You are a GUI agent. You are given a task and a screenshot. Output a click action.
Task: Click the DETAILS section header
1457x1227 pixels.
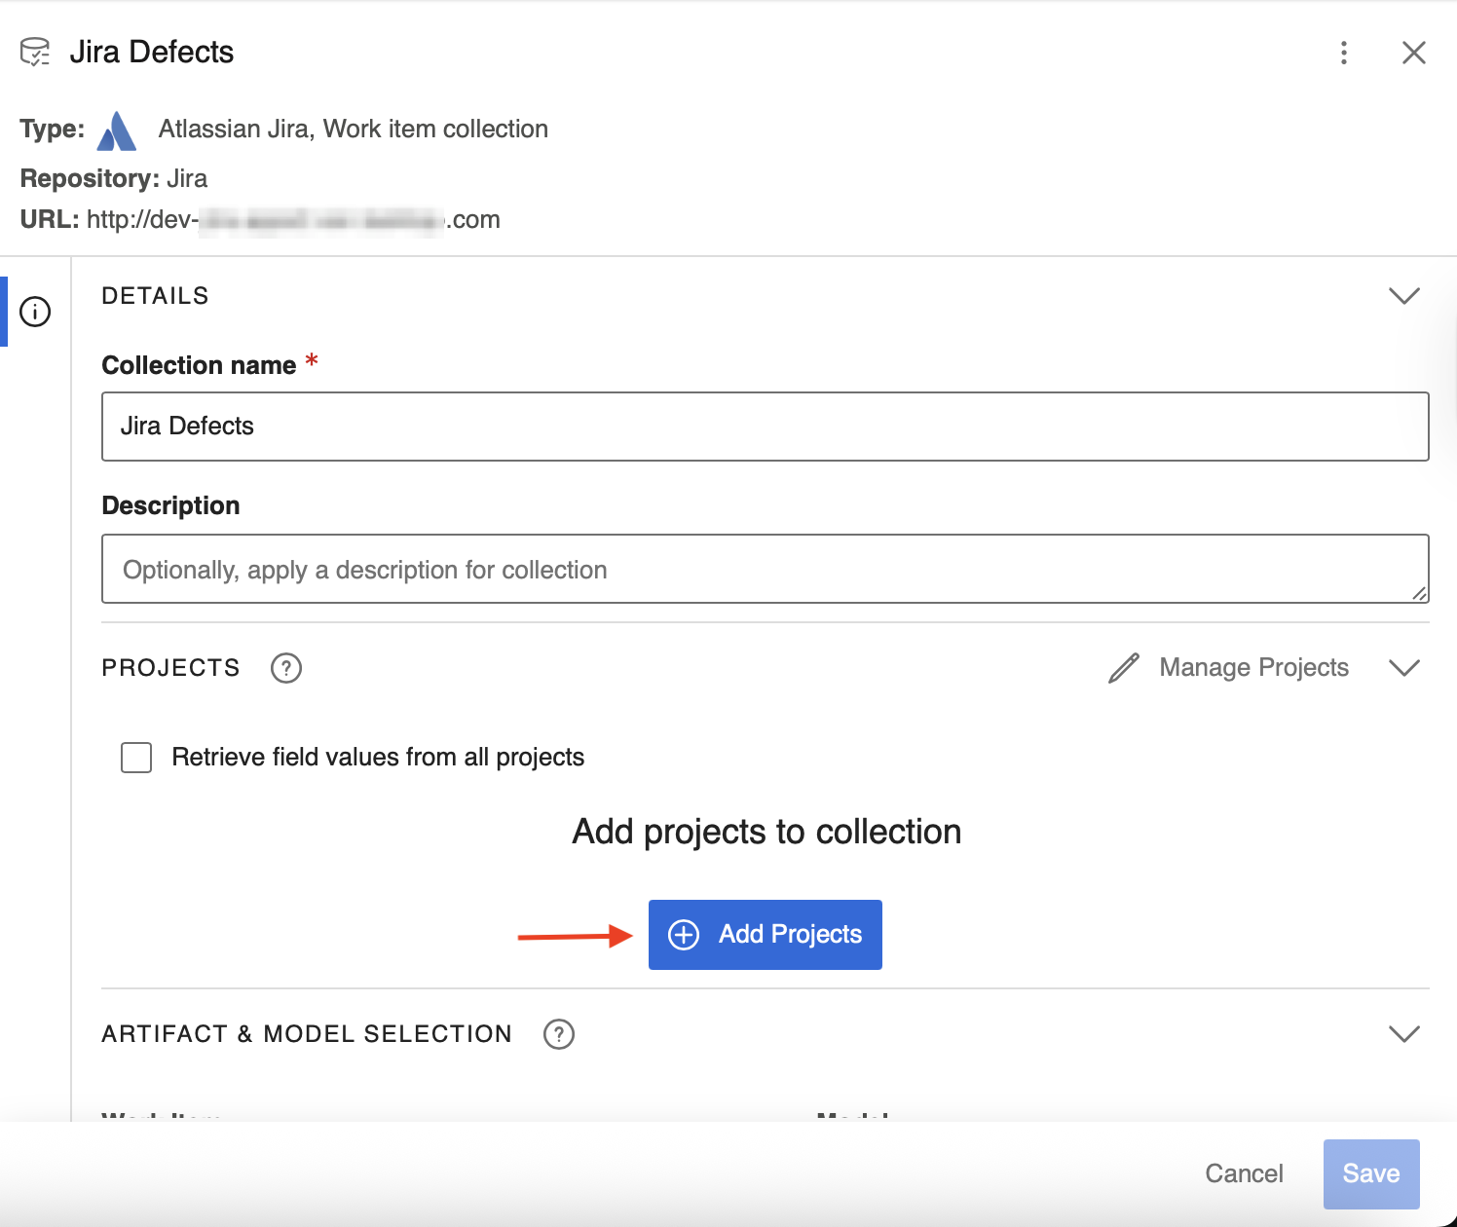point(155,295)
